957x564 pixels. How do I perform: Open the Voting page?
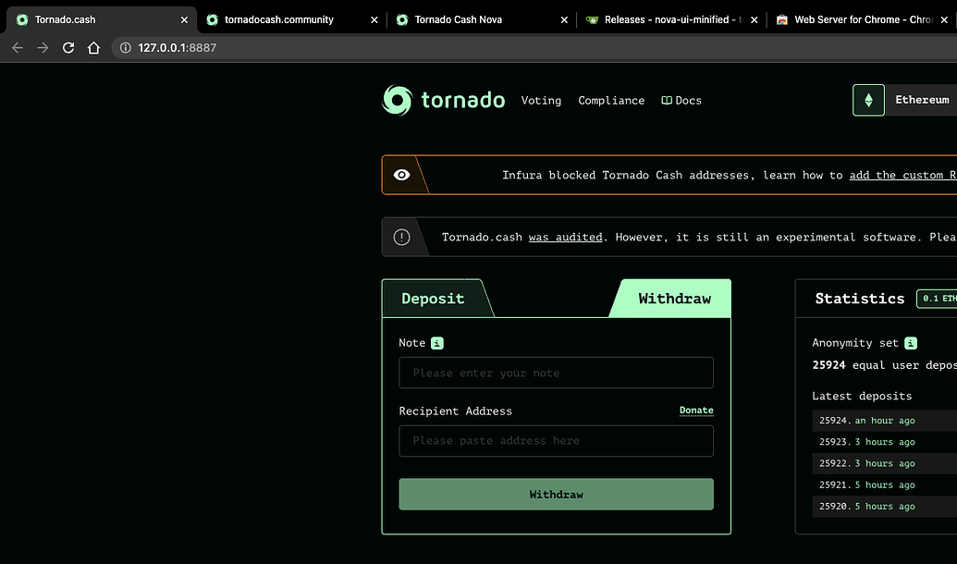pos(541,101)
